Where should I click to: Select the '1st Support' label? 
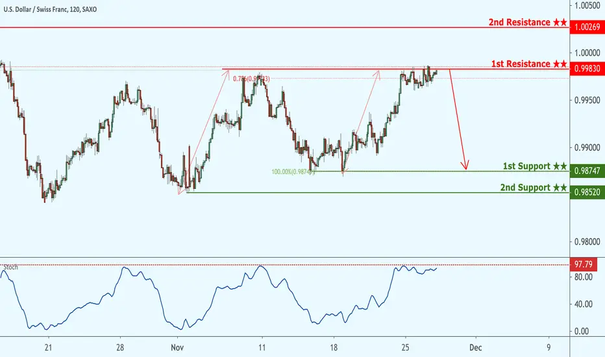(x=535, y=166)
